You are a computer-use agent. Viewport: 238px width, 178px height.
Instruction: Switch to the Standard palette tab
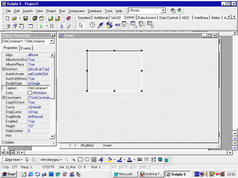[84, 18]
